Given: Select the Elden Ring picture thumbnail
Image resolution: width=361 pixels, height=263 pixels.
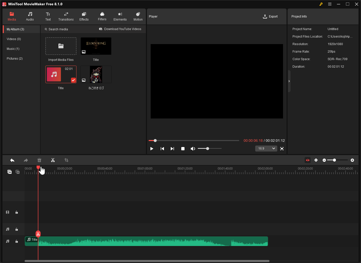Looking at the screenshot, I should tap(96, 46).
